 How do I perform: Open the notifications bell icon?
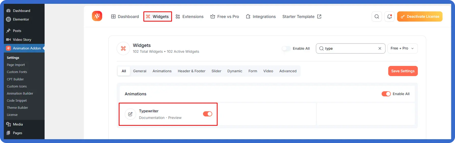pos(390,16)
